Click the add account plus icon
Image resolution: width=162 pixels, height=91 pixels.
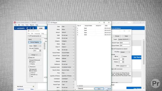pos(30,28)
